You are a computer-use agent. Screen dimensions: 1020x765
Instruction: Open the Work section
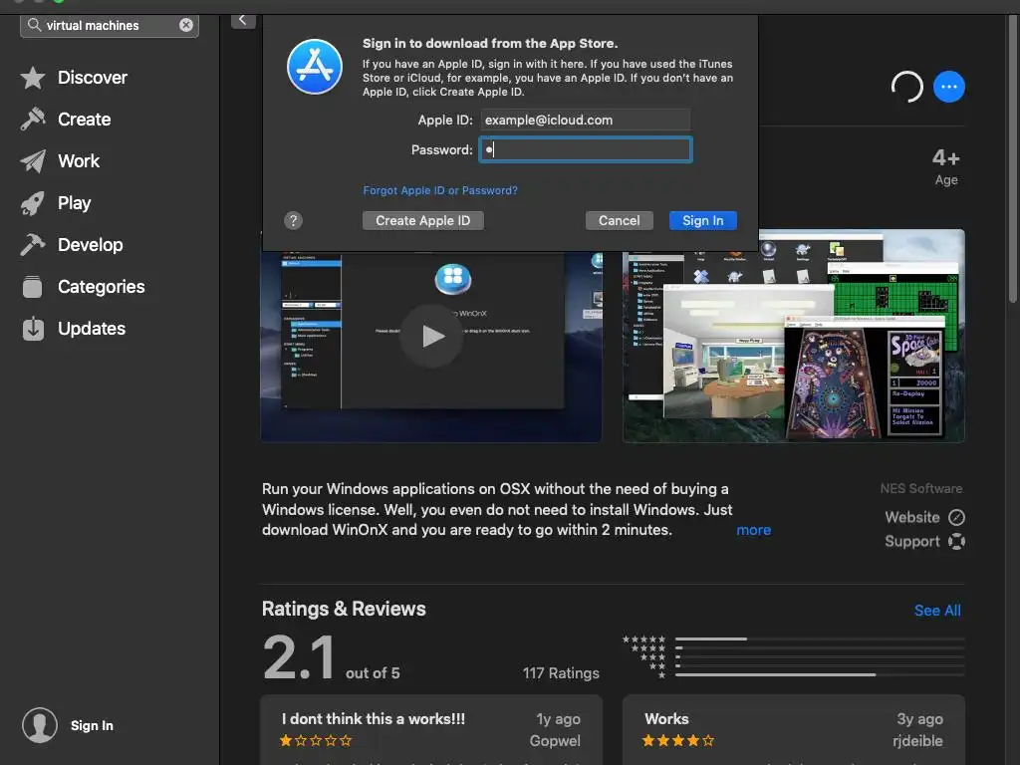click(x=79, y=161)
